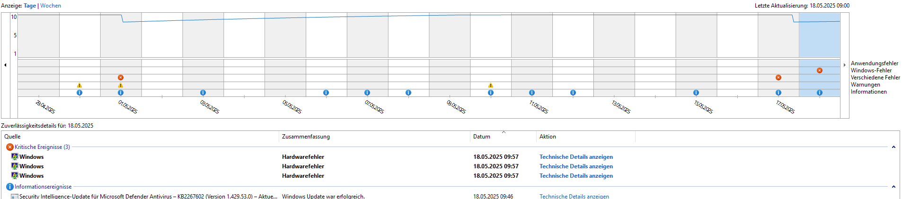
Task: Sort by the Aktion column header
Action: tap(586, 137)
